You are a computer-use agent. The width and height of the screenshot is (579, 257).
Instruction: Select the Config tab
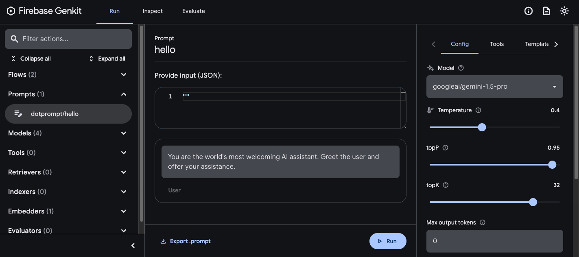[x=460, y=44]
